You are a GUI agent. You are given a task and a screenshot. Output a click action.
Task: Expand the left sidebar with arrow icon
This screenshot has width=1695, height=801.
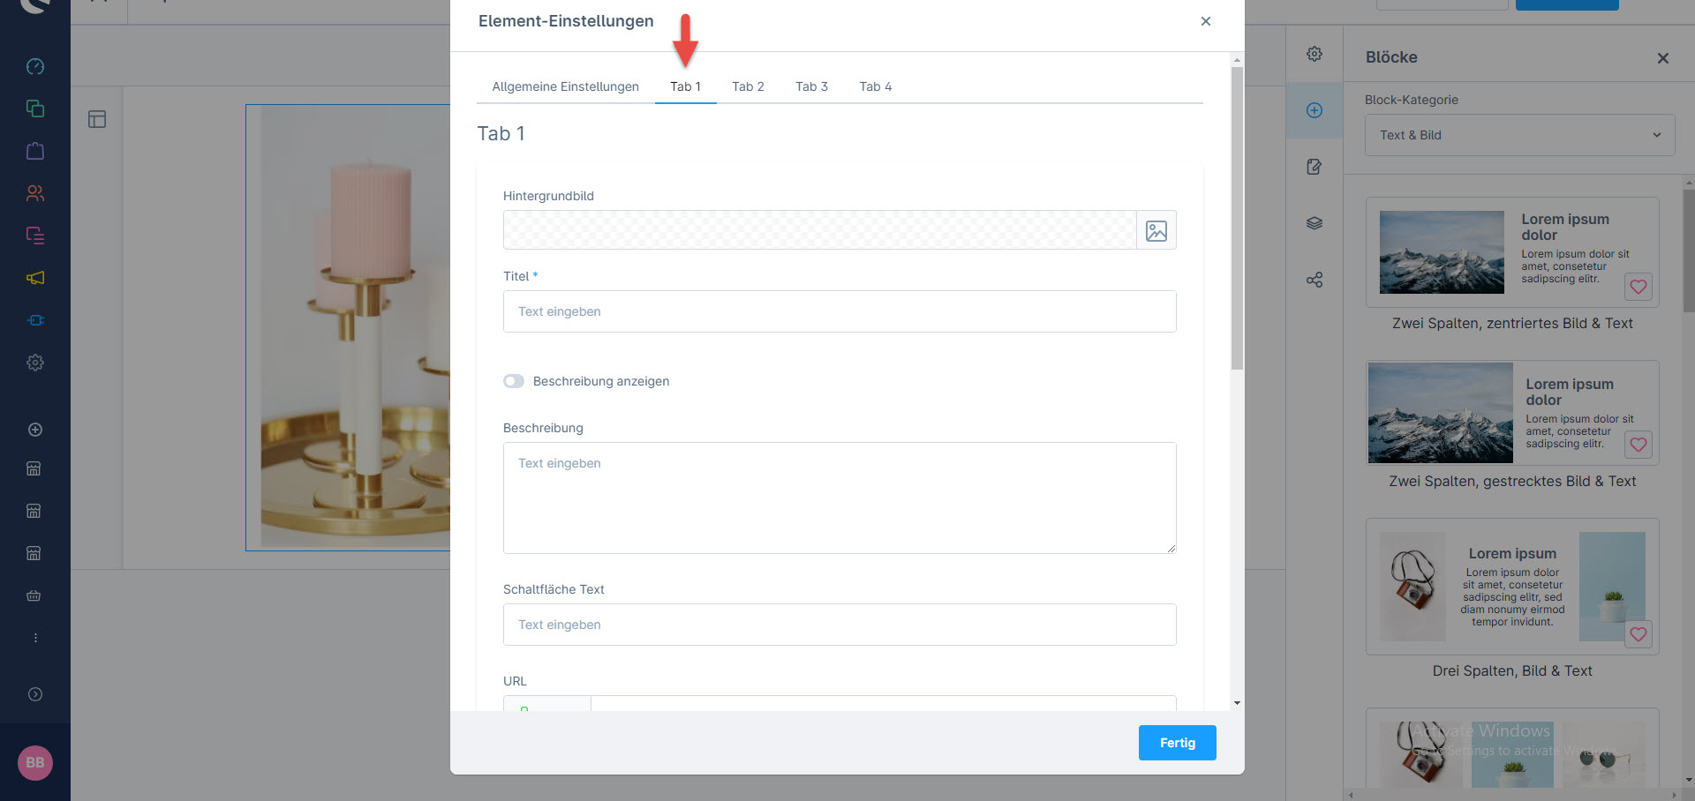[x=35, y=694]
